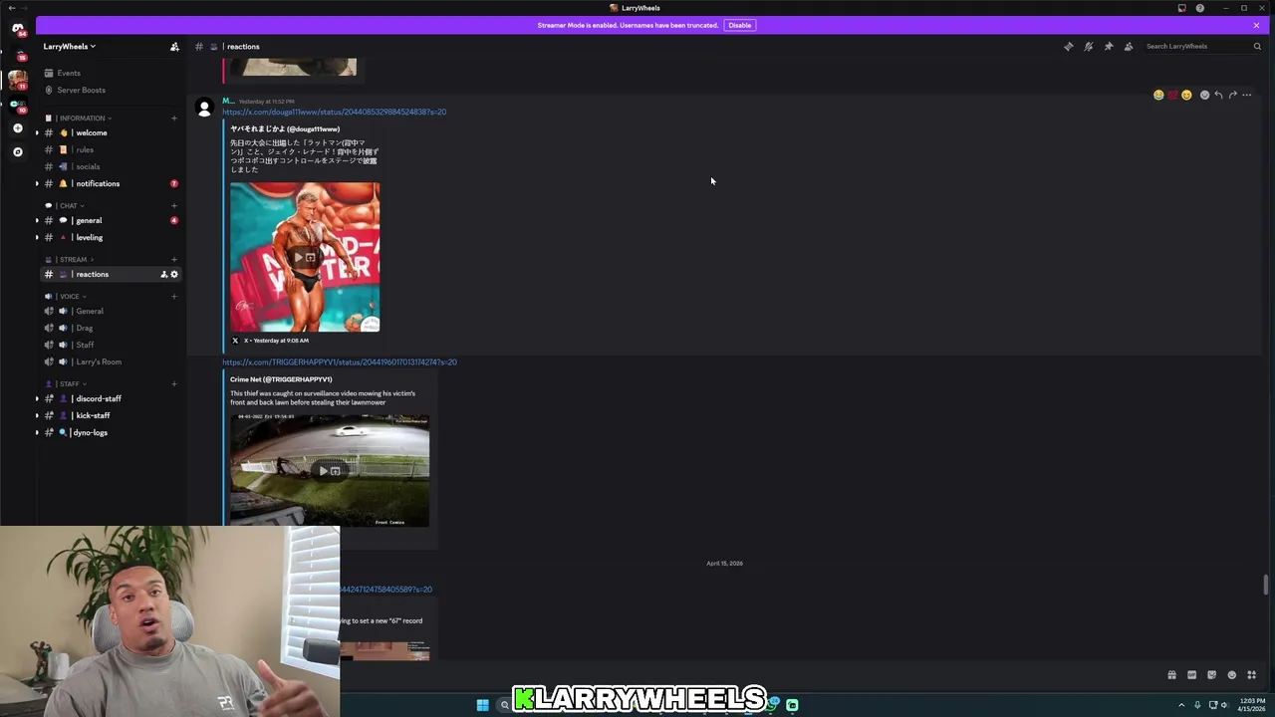
Task: Open Server Boosts in the sidebar
Action: point(81,90)
